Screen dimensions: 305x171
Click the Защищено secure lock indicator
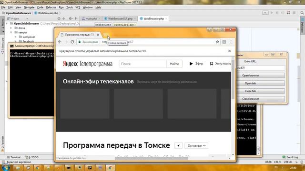tap(88, 42)
